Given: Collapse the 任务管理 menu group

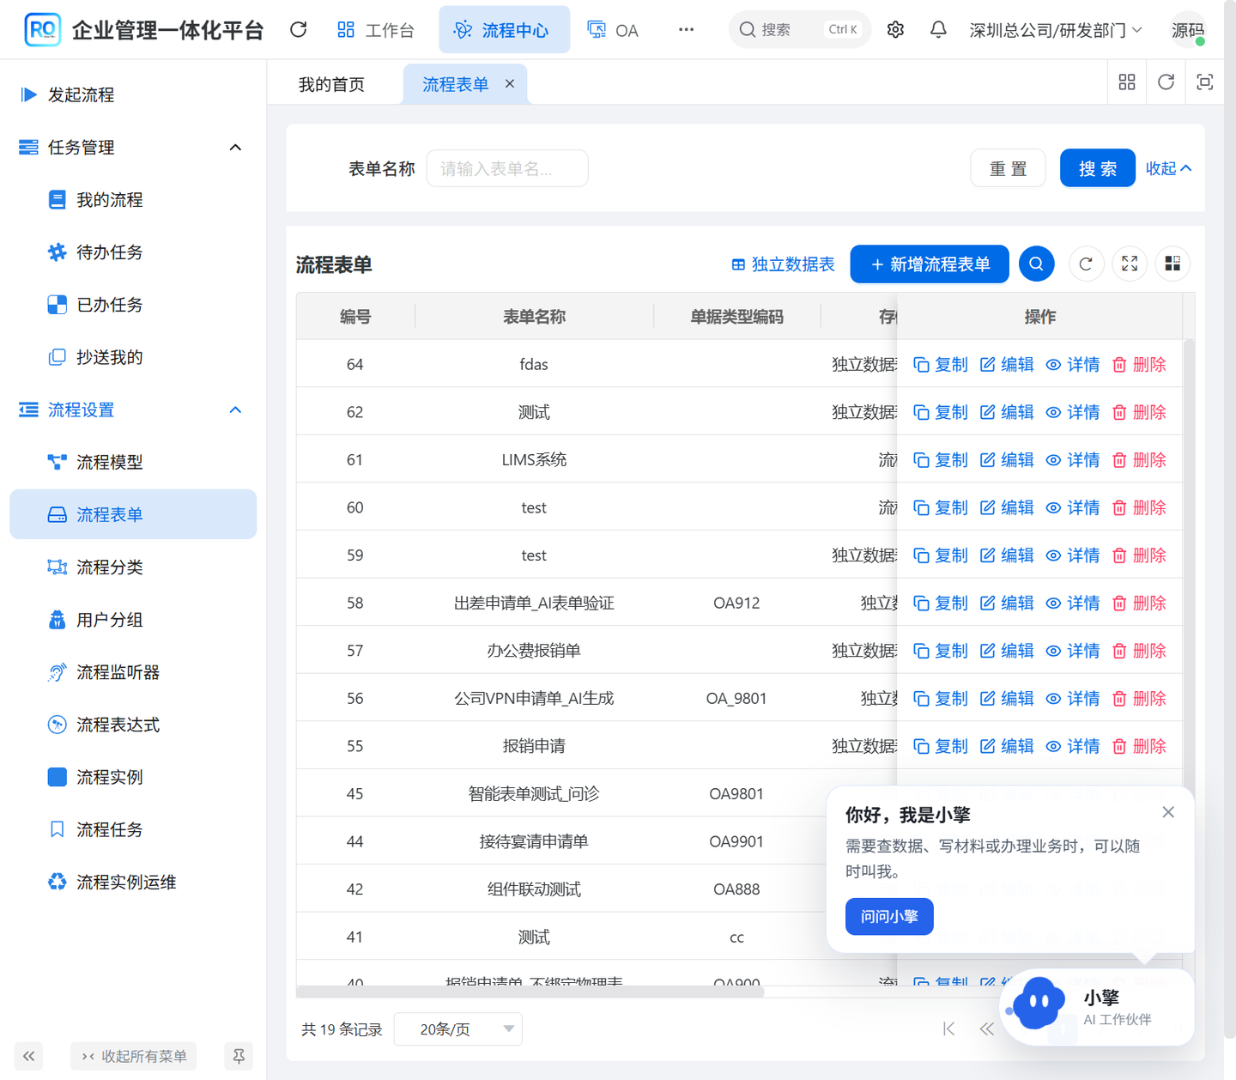Looking at the screenshot, I should click(x=133, y=148).
